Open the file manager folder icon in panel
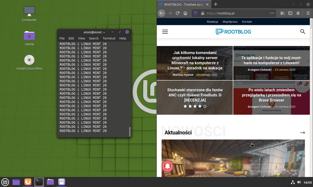This screenshot has width=313, height=187. (x=50, y=182)
